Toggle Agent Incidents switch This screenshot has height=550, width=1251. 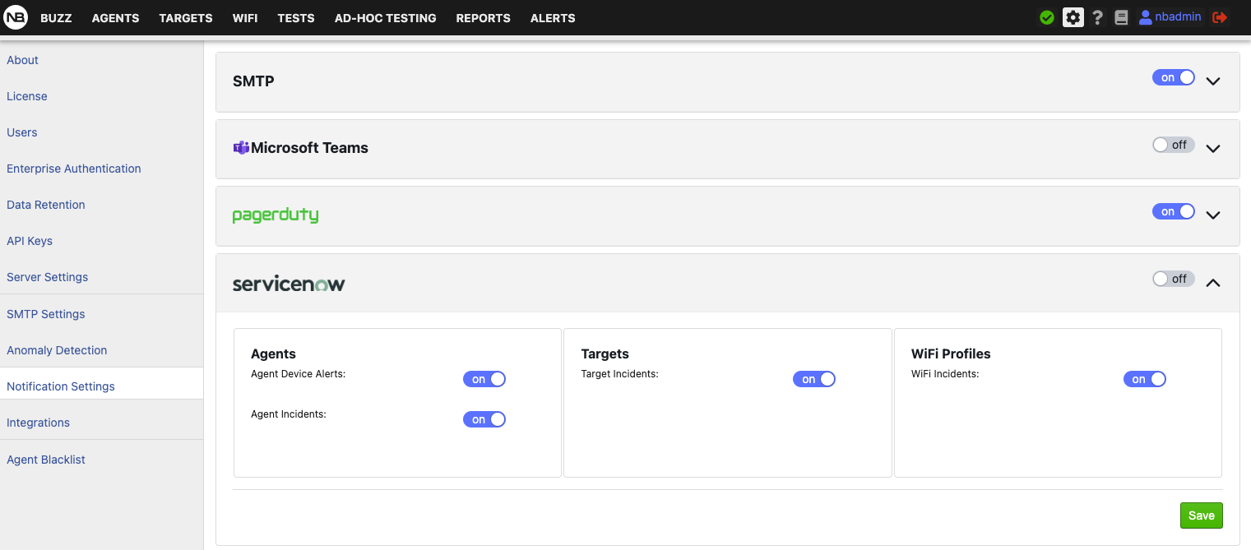click(x=484, y=419)
